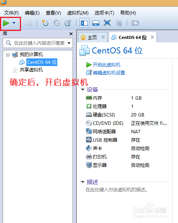Click the 内存 memory device icon
Image resolution: width=178 pixels, height=223 pixels.
coord(89,98)
